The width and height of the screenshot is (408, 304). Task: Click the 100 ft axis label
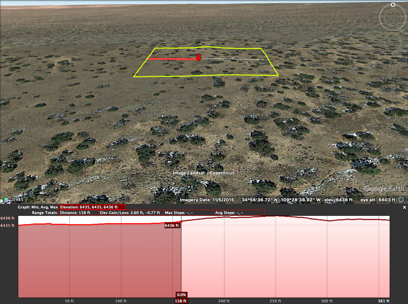point(121,301)
